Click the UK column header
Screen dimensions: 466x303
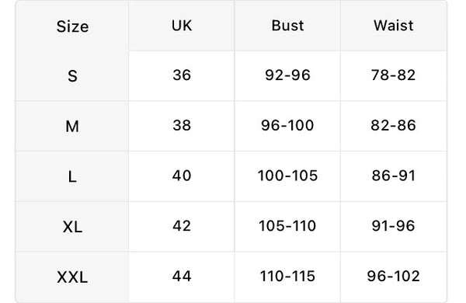tap(182, 26)
